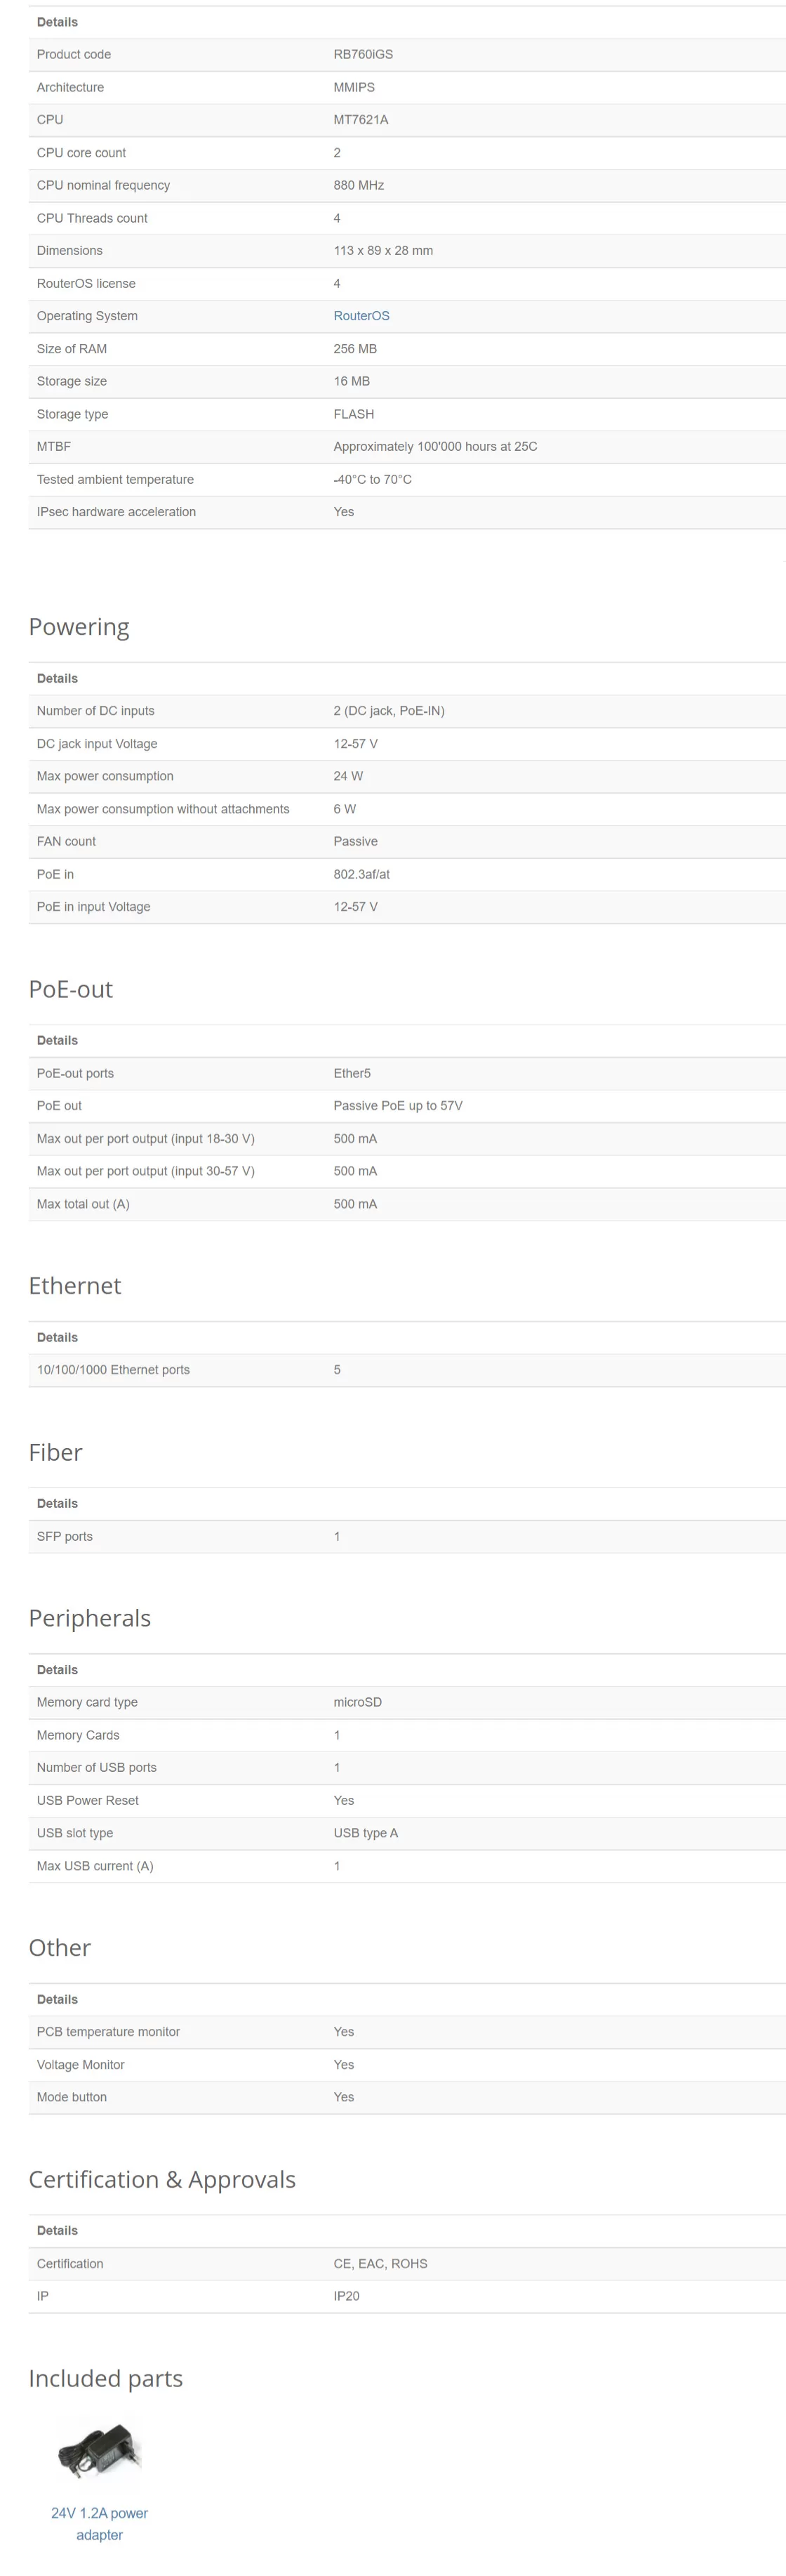Click the Memory card type microSD value
This screenshot has width=786, height=2576.
pyautogui.click(x=357, y=1702)
